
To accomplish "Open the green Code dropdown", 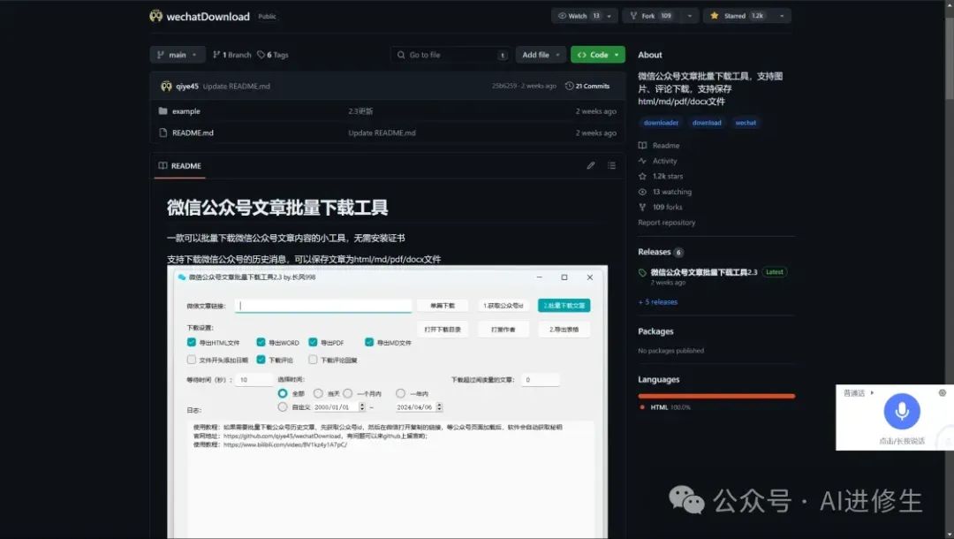I will [597, 55].
